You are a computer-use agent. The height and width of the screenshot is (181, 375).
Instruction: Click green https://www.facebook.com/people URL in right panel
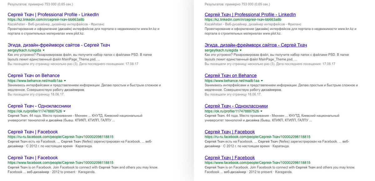(x=257, y=163)
